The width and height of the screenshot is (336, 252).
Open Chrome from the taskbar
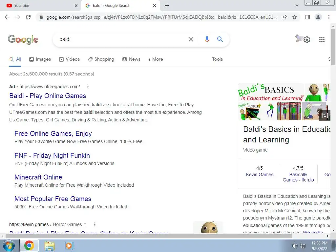pos(29,245)
